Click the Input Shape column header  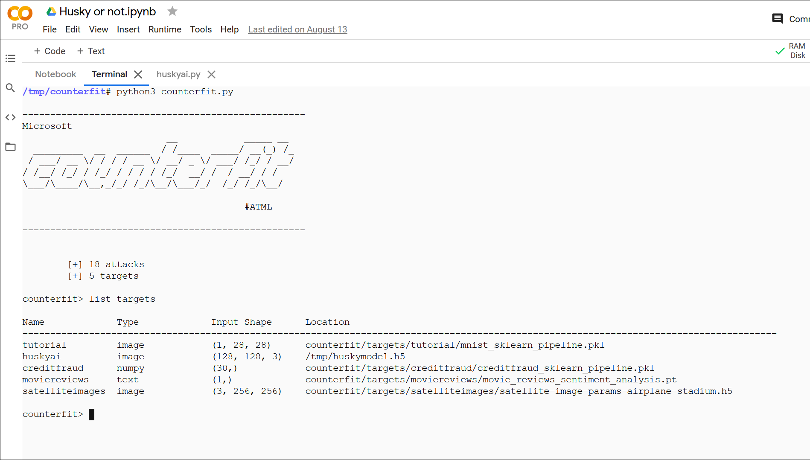(242, 322)
